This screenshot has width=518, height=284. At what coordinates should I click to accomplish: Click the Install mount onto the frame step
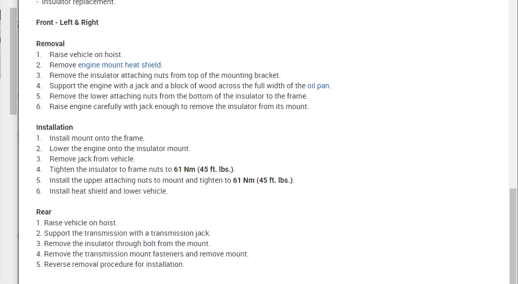97,138
